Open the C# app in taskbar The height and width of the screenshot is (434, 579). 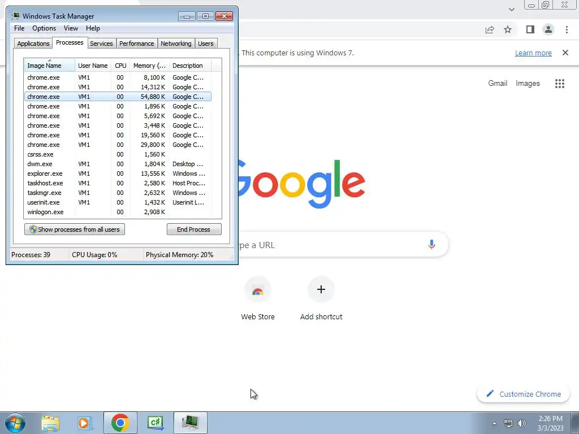pyautogui.click(x=155, y=423)
